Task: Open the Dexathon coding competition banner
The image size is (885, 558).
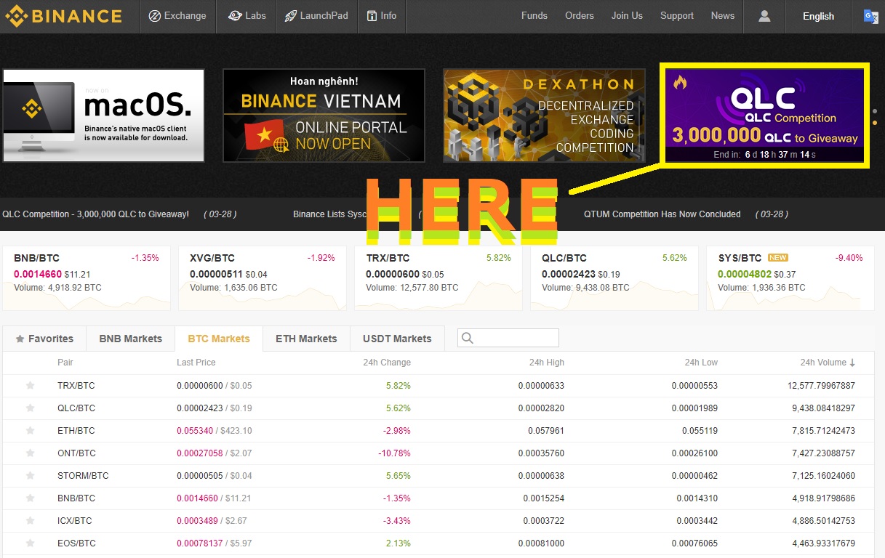Action: [544, 116]
